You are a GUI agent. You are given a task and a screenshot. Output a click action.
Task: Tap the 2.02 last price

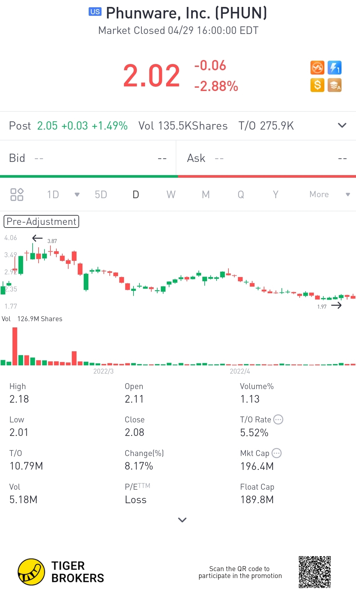click(x=152, y=76)
